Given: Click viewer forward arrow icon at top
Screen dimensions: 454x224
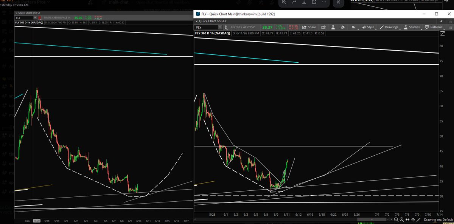Looking at the screenshot, I should pos(294,2).
